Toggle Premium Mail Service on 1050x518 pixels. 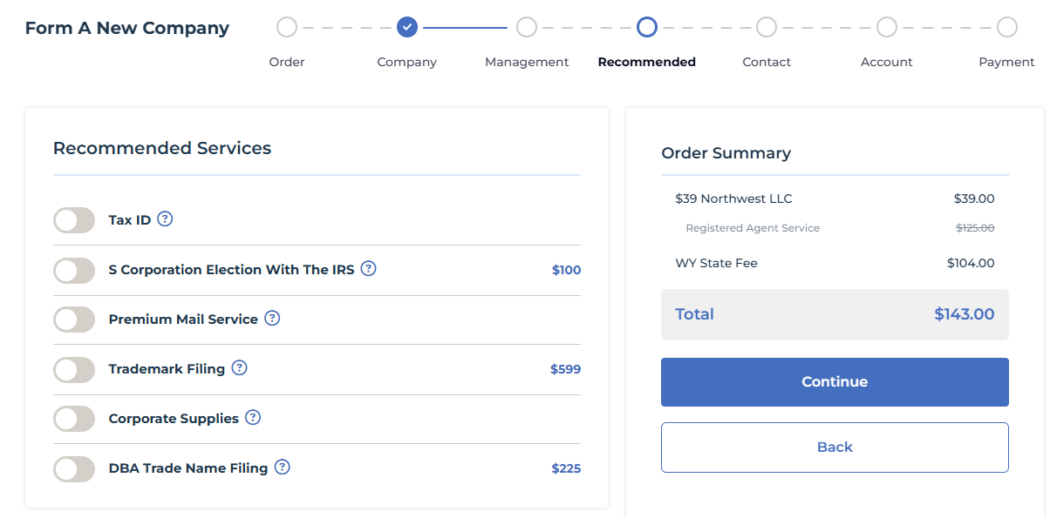(74, 320)
